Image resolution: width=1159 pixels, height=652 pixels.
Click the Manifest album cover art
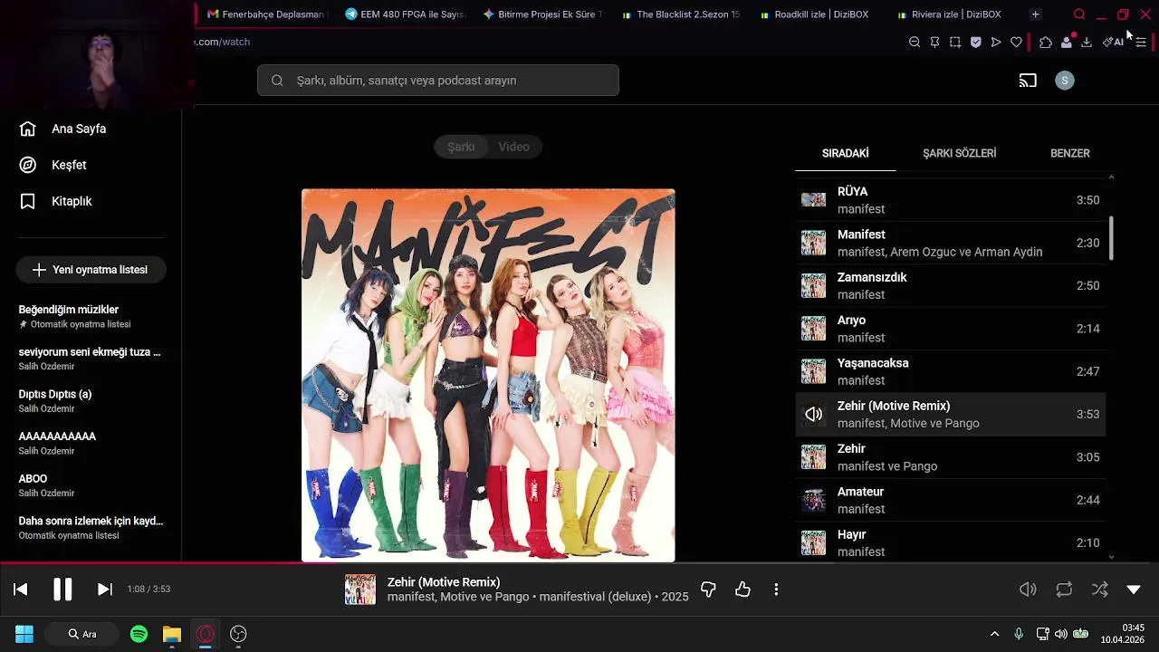pyautogui.click(x=488, y=375)
